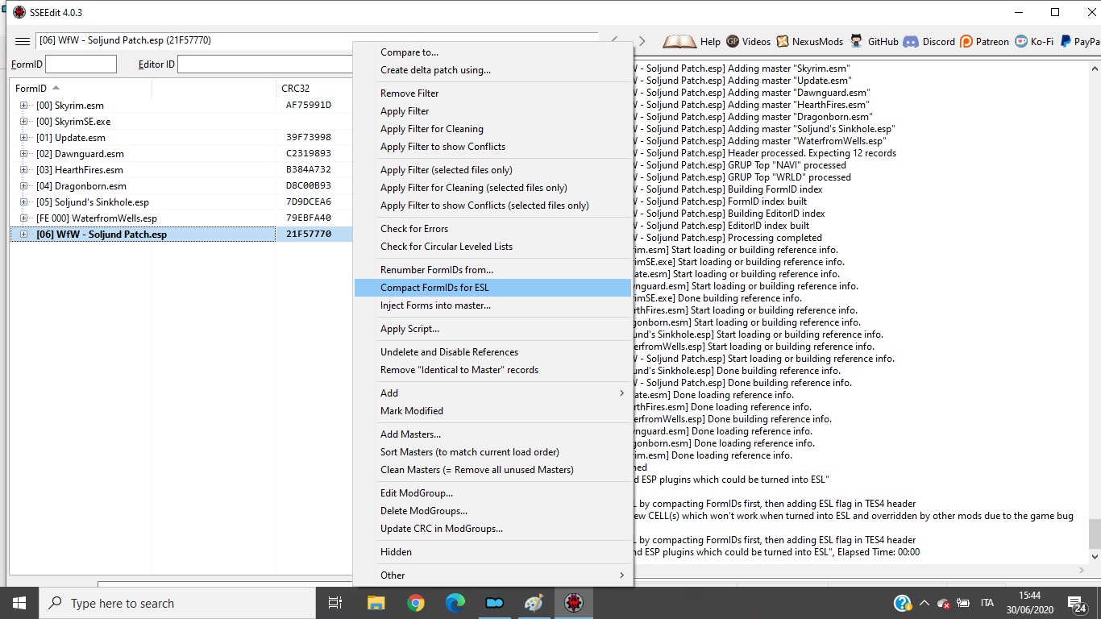This screenshot has height=619, width=1101.
Task: Sort by the CRC32 column header
Action: (x=314, y=88)
